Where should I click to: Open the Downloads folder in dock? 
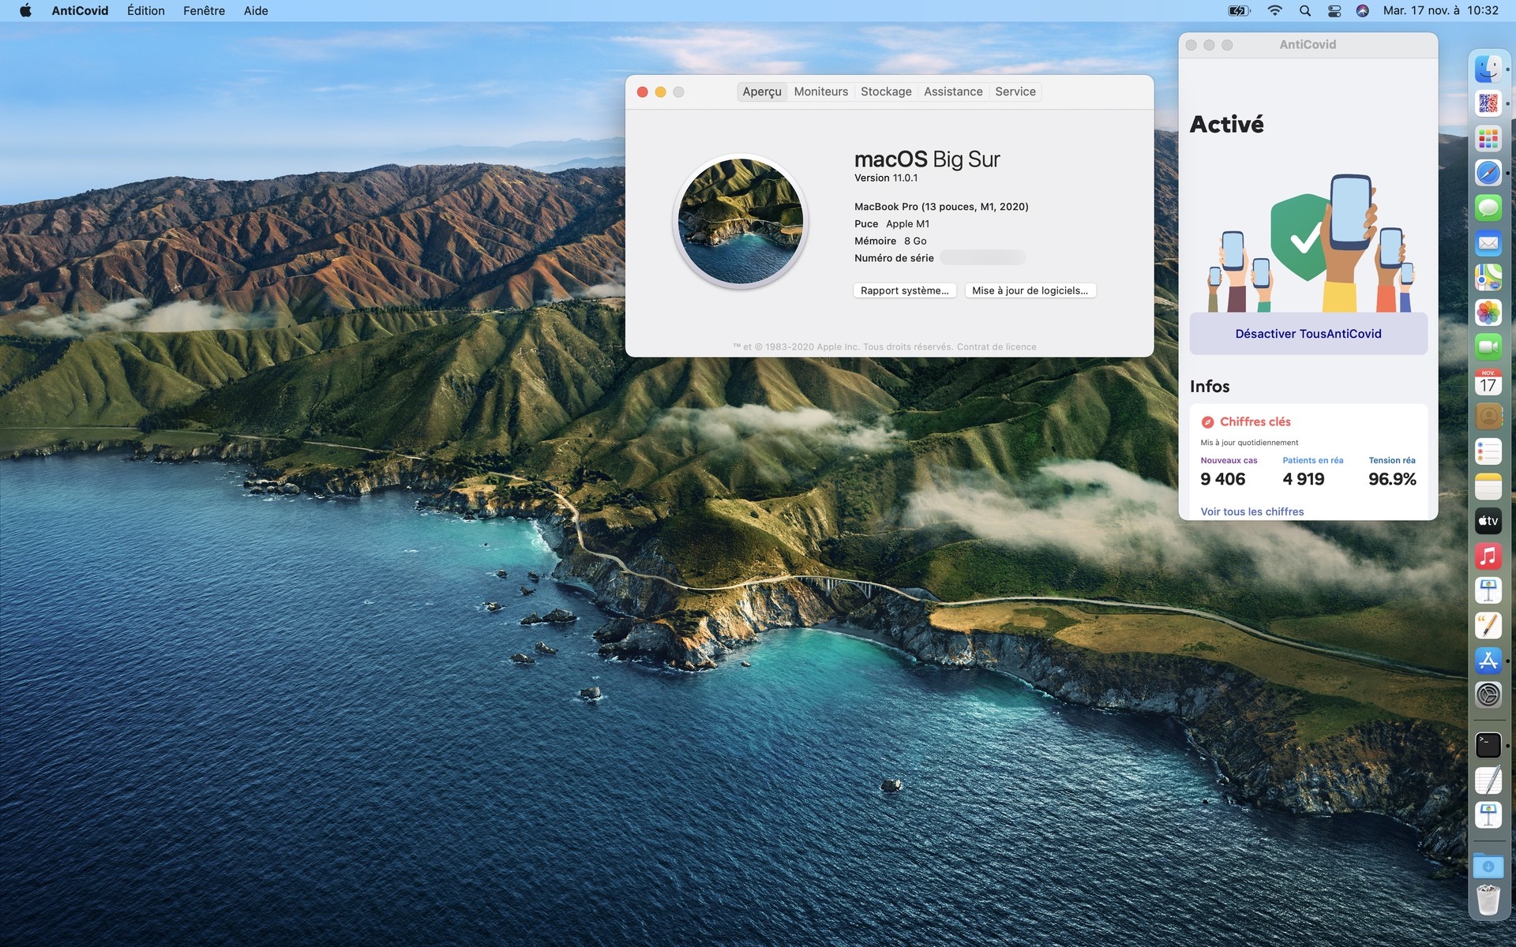1488,865
